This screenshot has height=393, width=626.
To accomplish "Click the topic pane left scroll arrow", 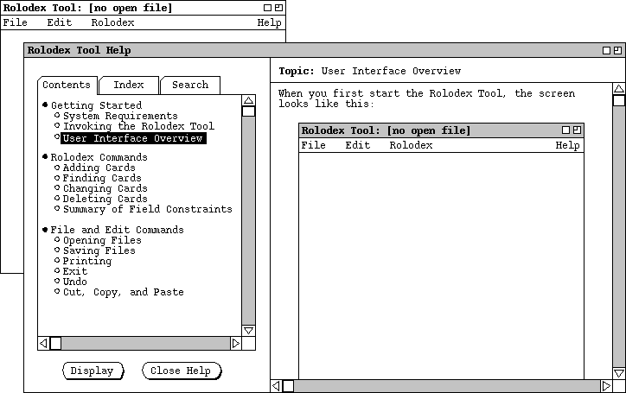I will coord(277,386).
